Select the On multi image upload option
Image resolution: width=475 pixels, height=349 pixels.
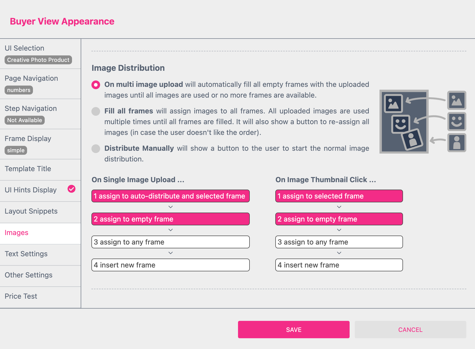pyautogui.click(x=96, y=85)
